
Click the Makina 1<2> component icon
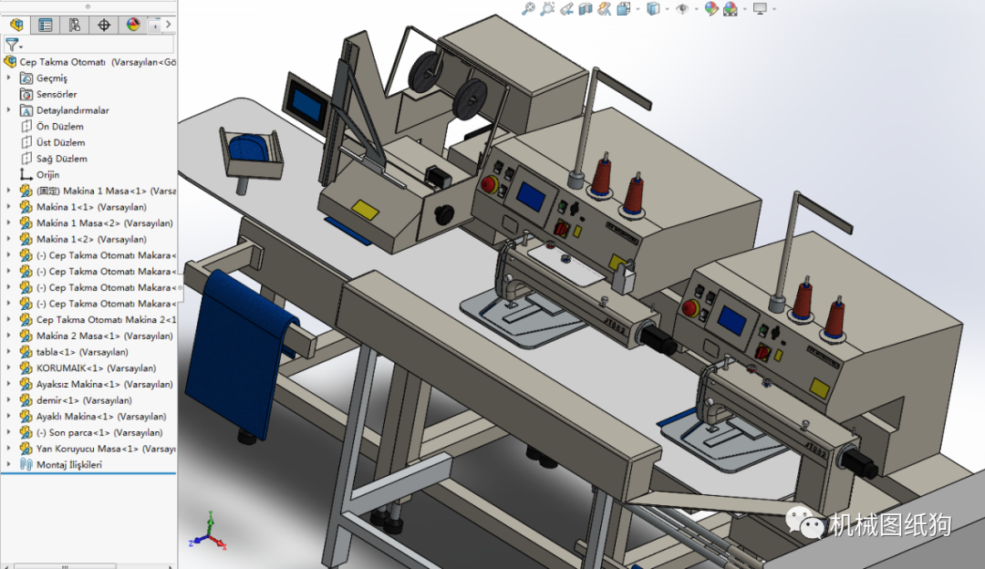26,239
